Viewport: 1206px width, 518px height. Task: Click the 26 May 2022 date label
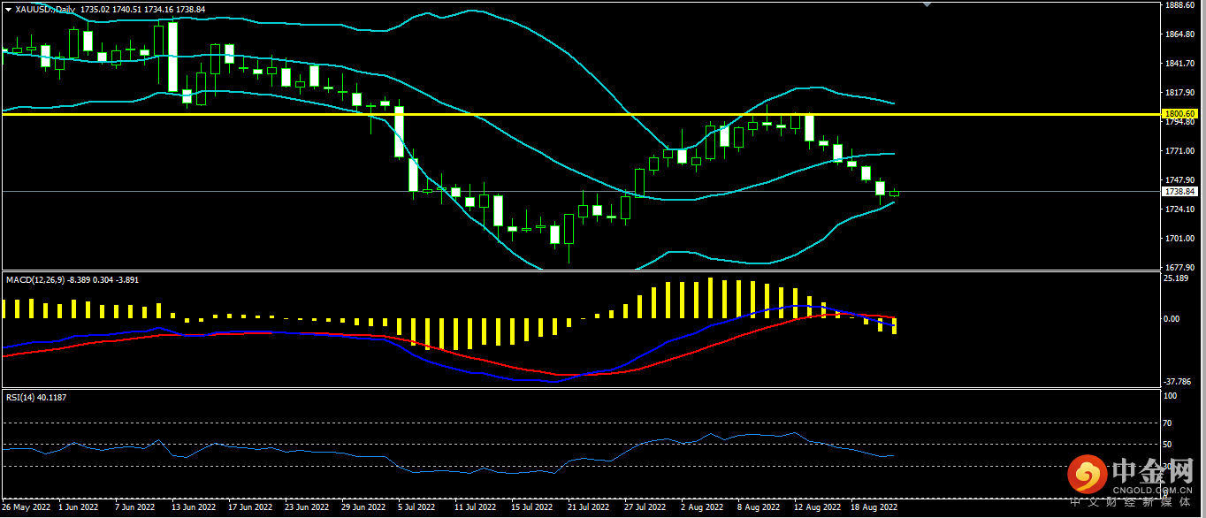tap(27, 508)
